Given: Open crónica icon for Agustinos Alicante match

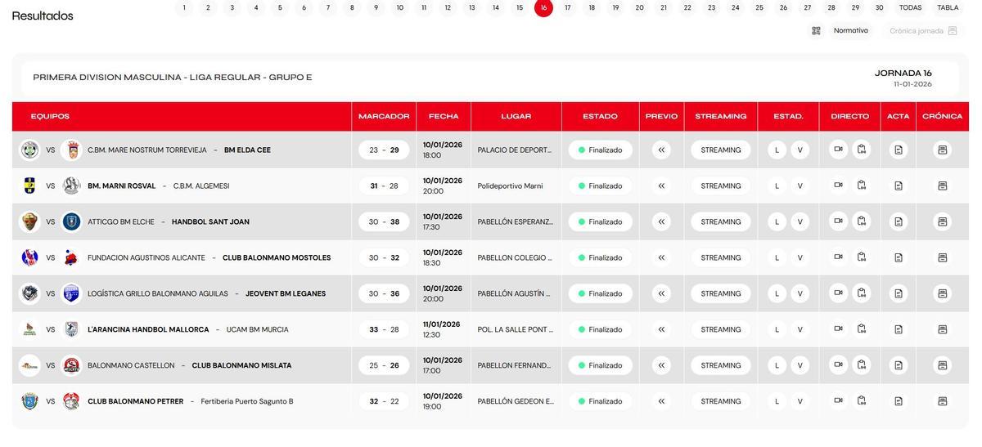Looking at the screenshot, I should [942, 257].
